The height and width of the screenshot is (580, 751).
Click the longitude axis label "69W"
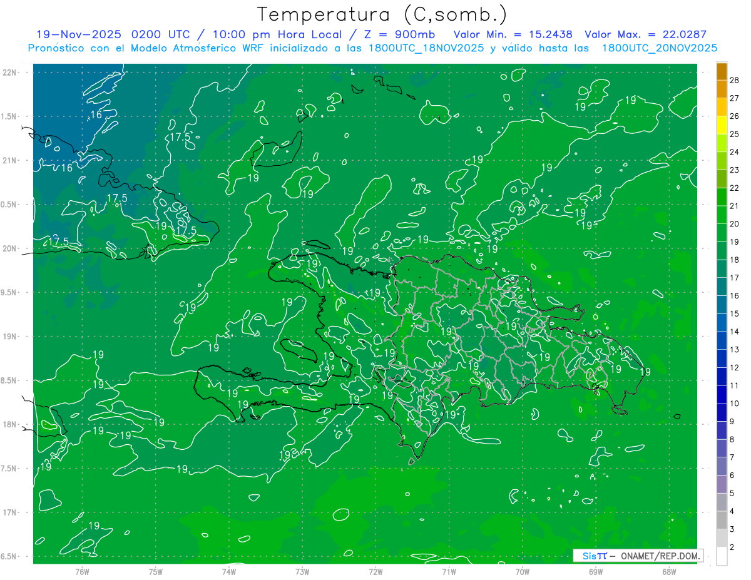pyautogui.click(x=596, y=572)
